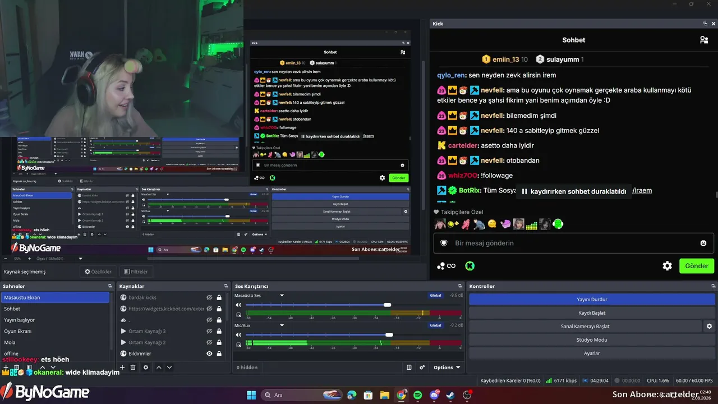
Task: Undock the Kaynaklar panel
Action: [226, 286]
